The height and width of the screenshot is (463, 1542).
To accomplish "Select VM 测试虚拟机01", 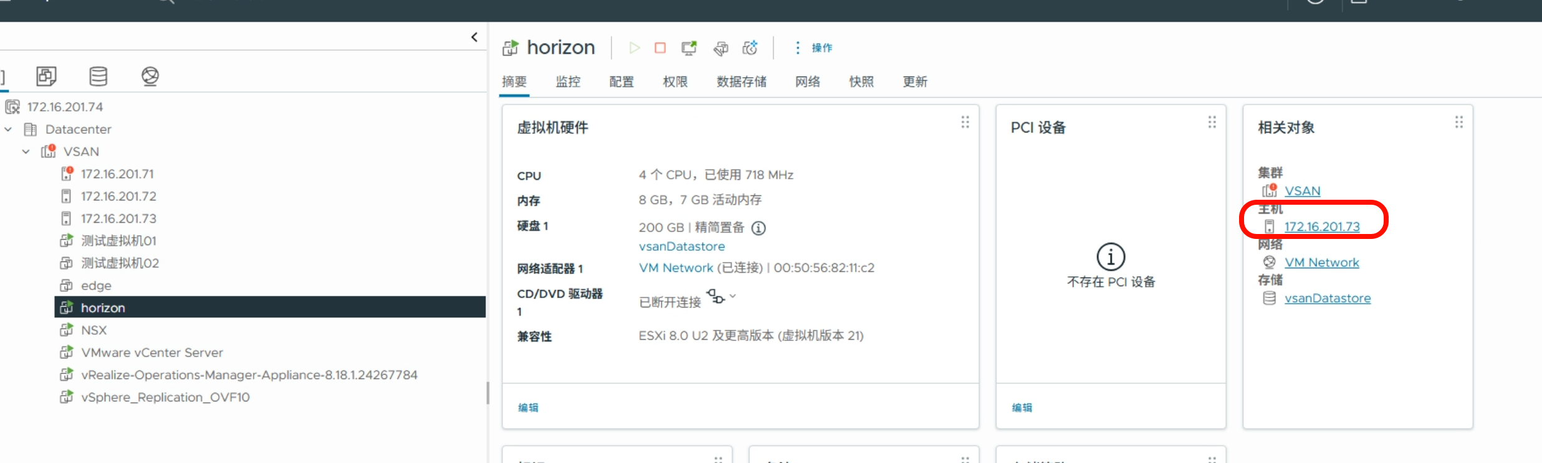I will point(118,241).
